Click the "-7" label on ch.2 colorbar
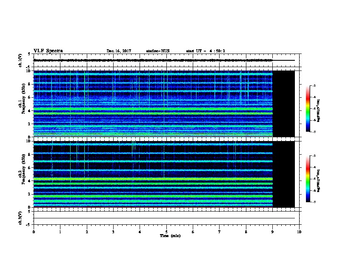 point(314,202)
